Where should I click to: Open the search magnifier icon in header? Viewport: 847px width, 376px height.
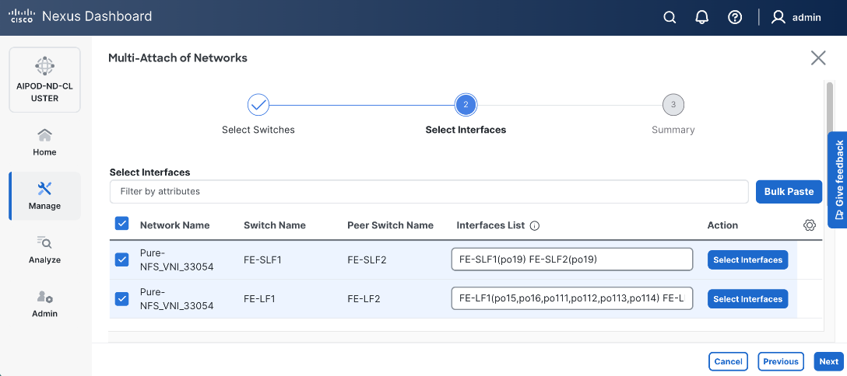click(670, 17)
